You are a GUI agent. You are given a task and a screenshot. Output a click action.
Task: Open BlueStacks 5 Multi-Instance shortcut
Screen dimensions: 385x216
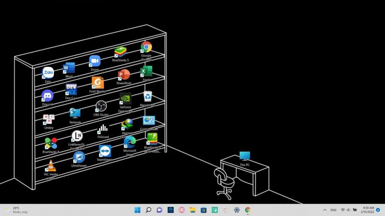pos(152,139)
